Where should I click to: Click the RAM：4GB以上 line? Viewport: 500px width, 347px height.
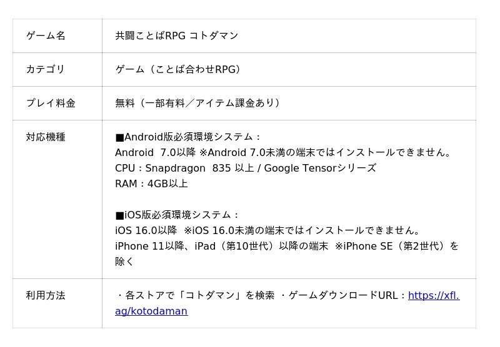(x=151, y=183)
